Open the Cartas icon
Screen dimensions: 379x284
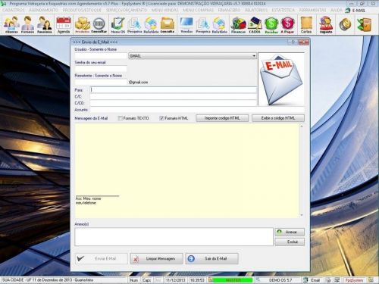point(306,25)
